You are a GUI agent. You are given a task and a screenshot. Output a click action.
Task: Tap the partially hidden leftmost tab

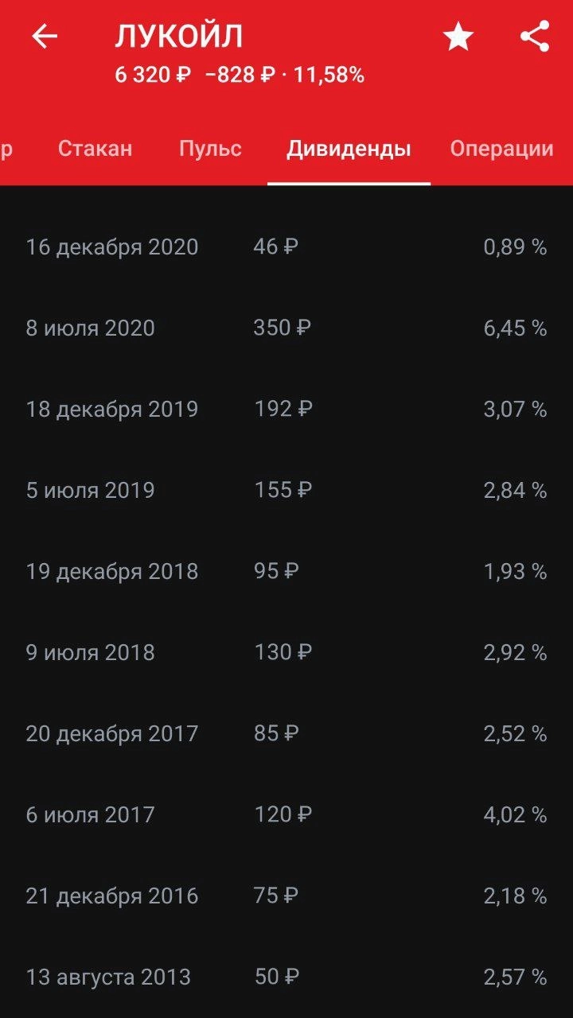[x=6, y=149]
